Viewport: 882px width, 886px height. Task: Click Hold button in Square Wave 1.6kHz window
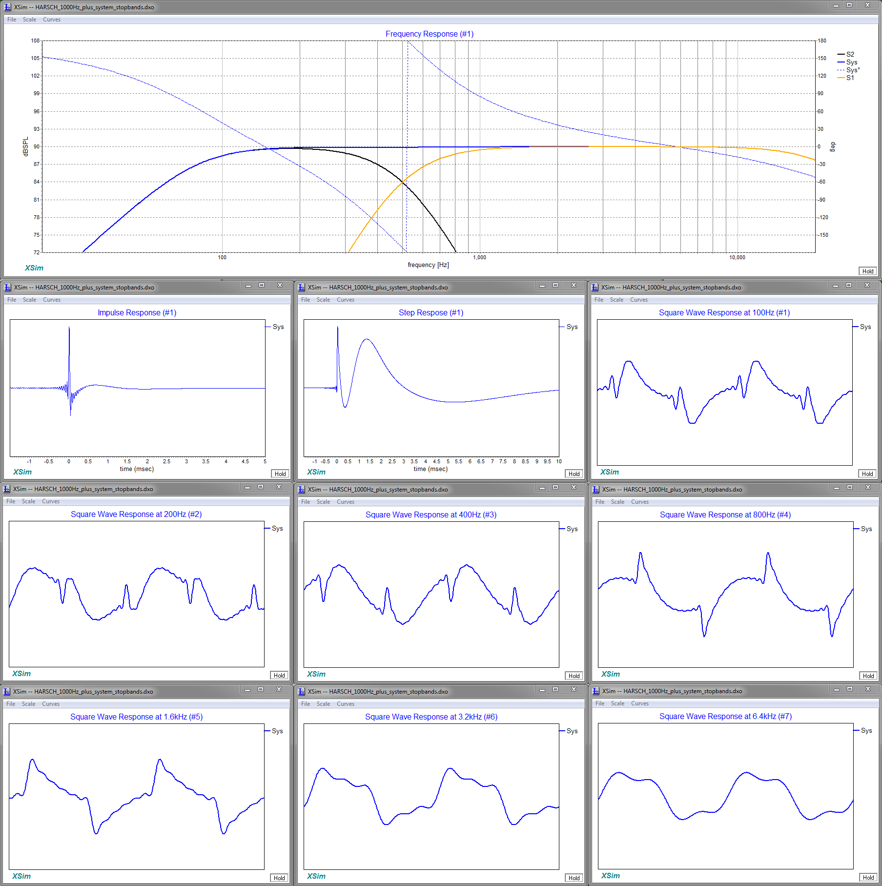coord(279,878)
